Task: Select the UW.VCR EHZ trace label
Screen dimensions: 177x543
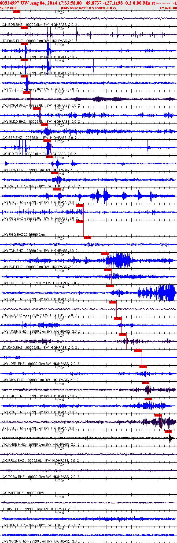Action: [40, 412]
